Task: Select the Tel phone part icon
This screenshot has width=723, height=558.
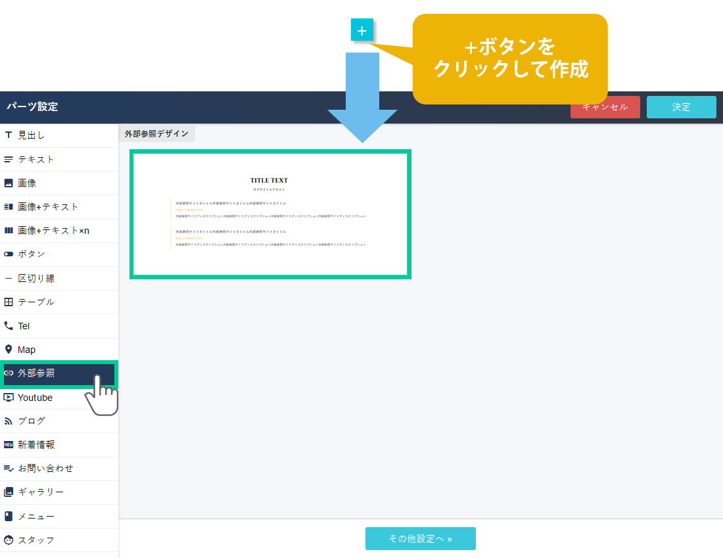Action: pos(9,326)
